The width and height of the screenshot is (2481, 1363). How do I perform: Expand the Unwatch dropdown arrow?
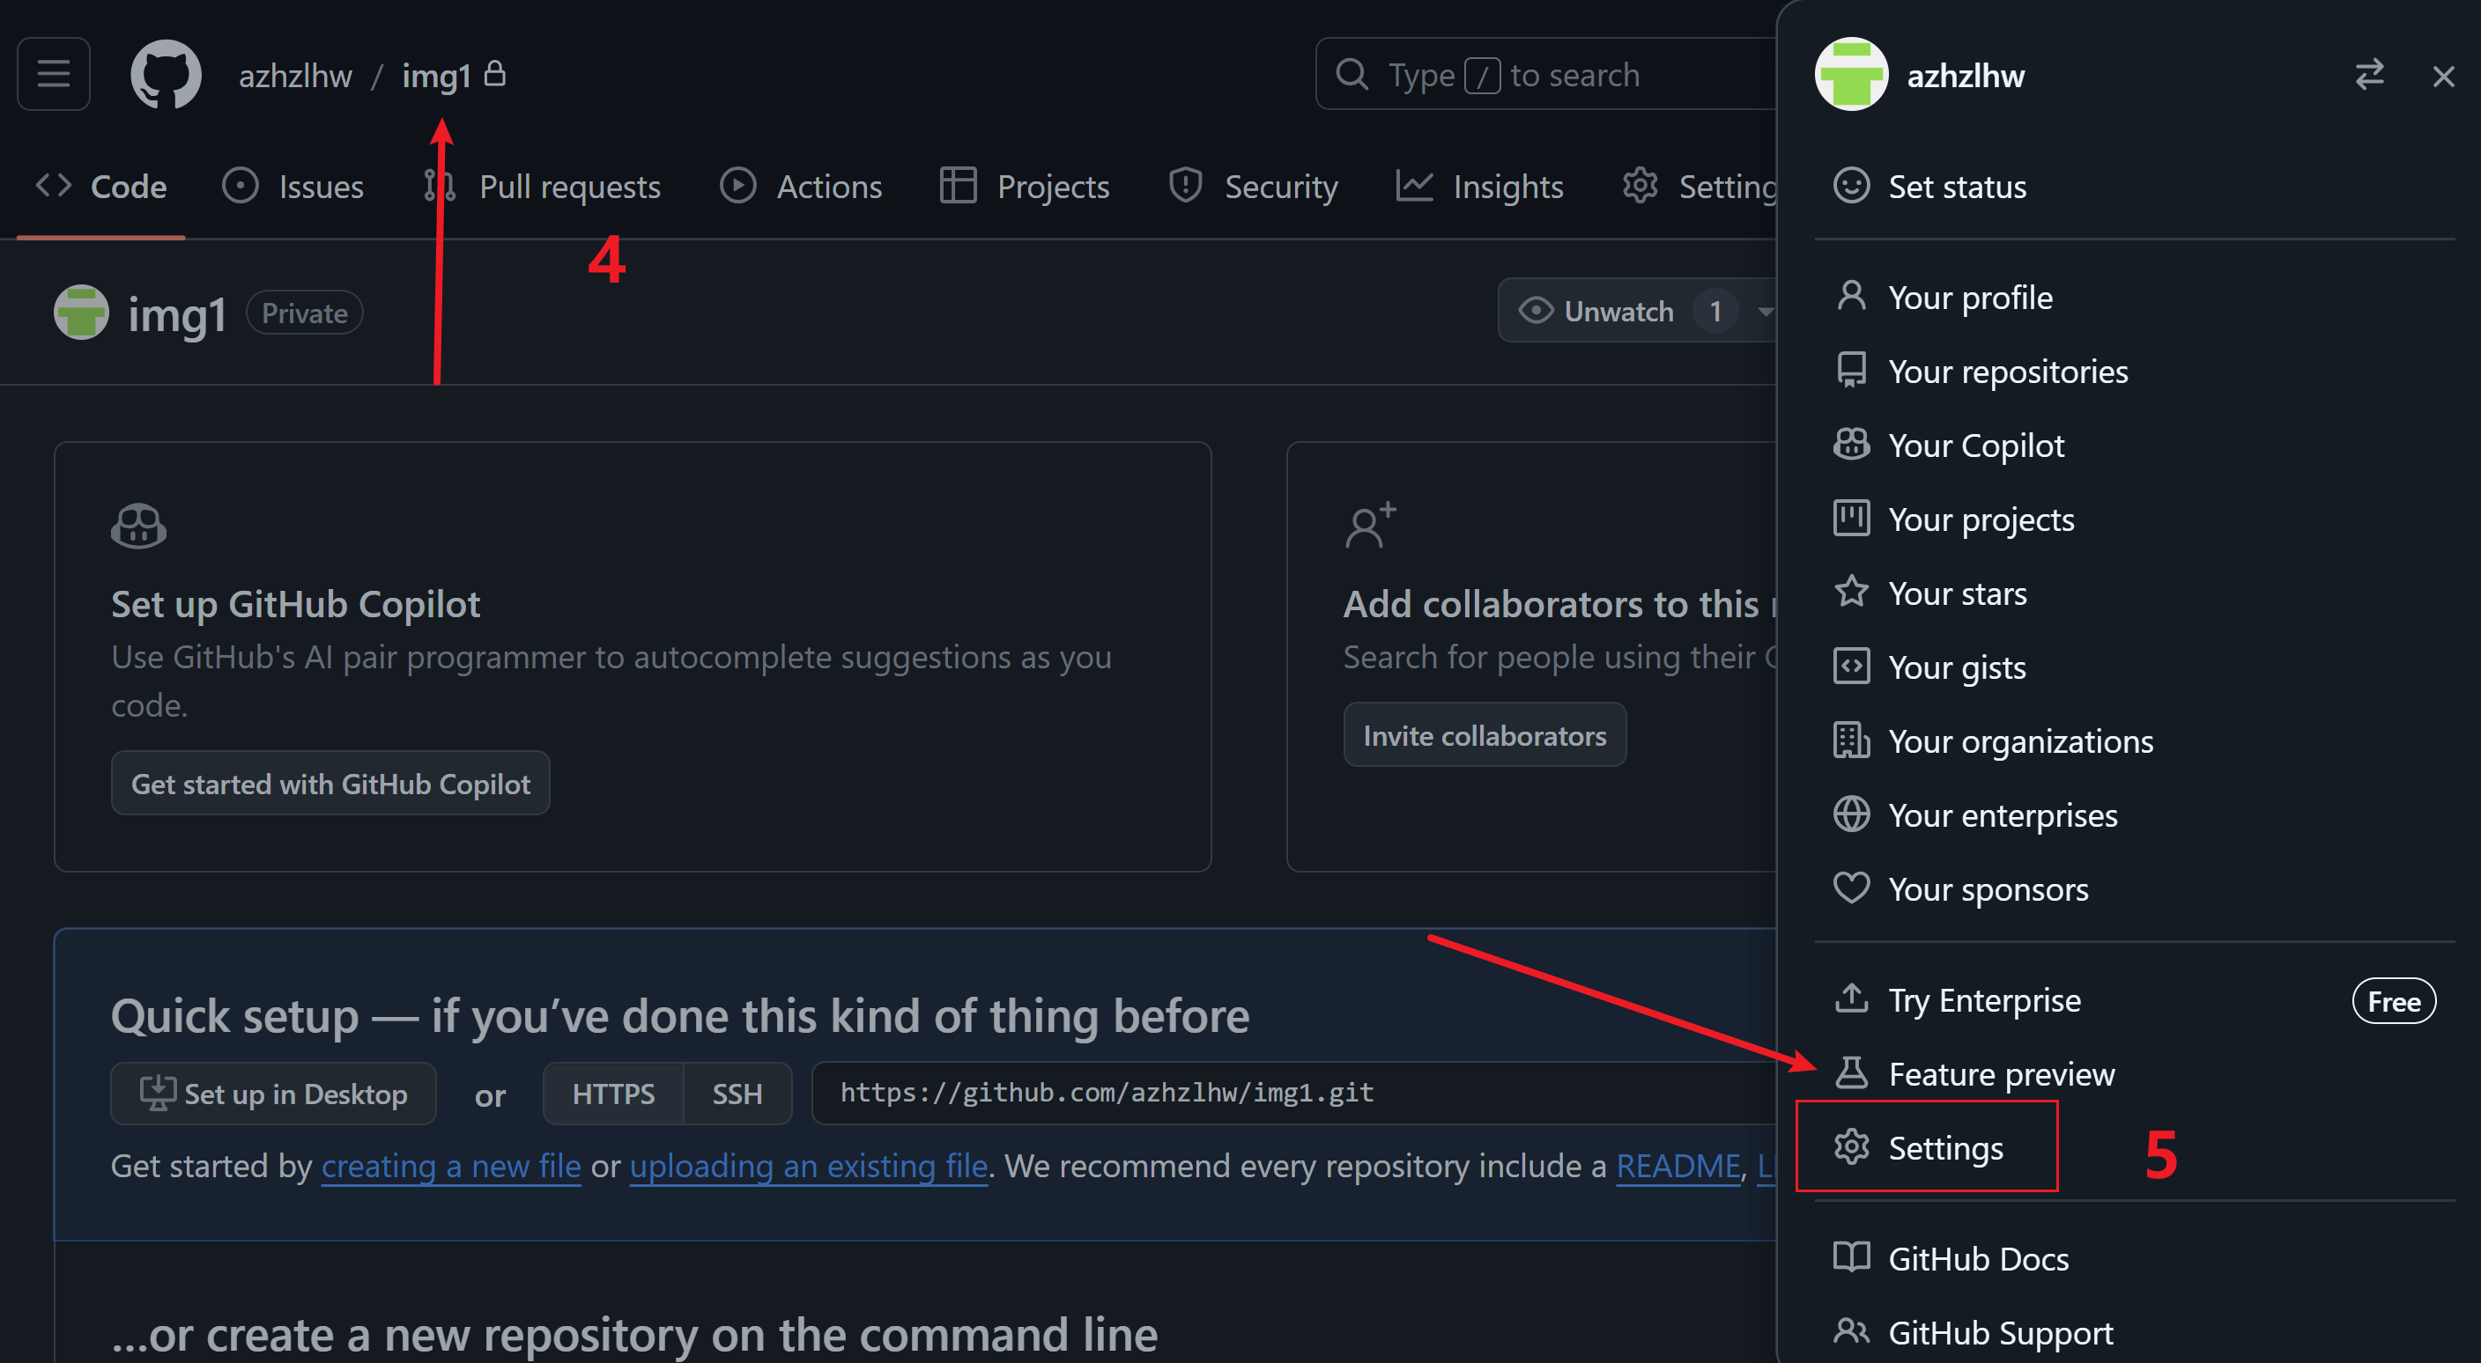coord(1764,311)
